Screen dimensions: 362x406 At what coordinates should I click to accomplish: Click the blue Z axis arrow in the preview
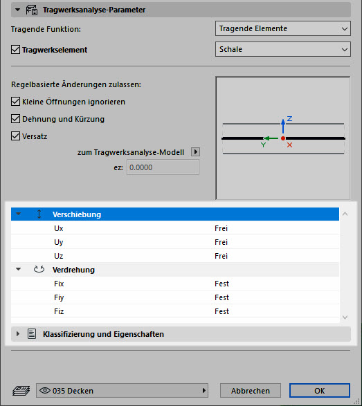pos(283,126)
